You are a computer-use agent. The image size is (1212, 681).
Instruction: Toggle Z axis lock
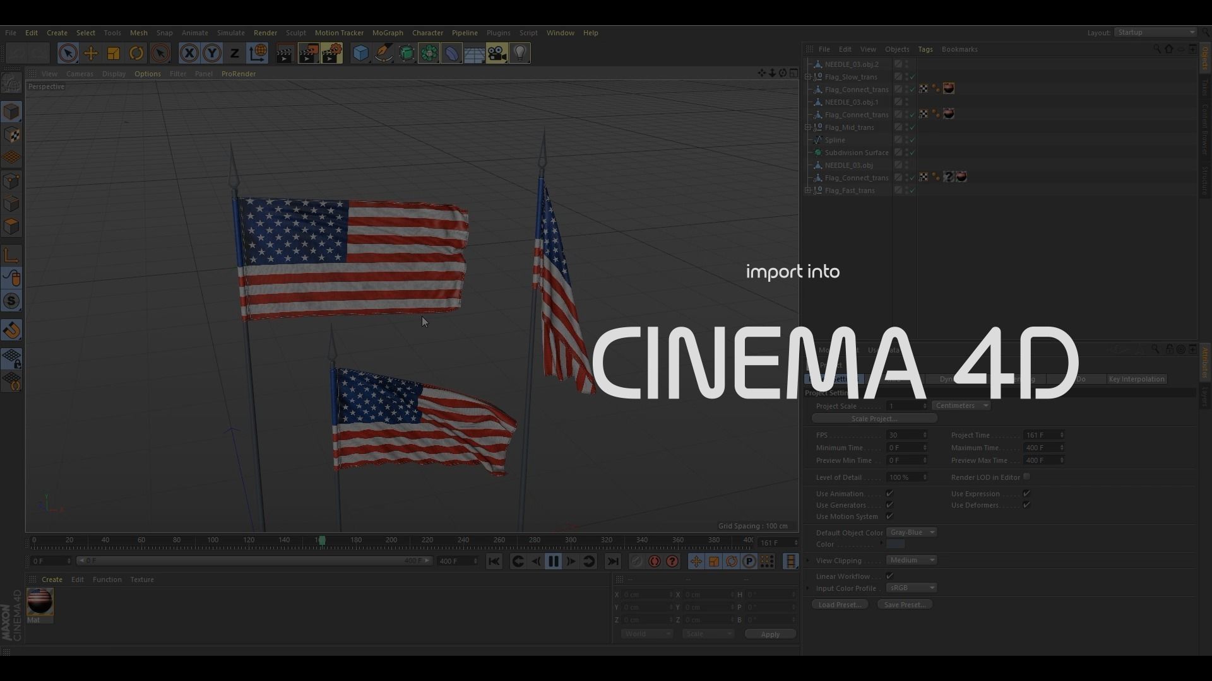pyautogui.click(x=235, y=54)
